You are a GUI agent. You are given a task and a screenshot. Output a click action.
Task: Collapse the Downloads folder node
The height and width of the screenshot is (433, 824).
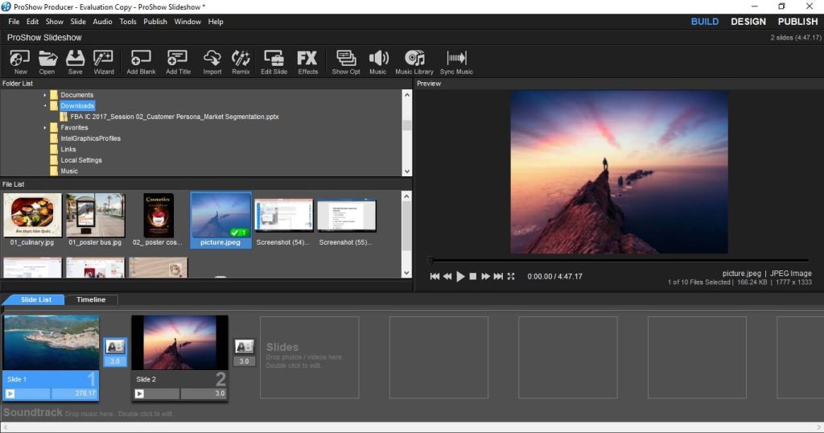[45, 105]
